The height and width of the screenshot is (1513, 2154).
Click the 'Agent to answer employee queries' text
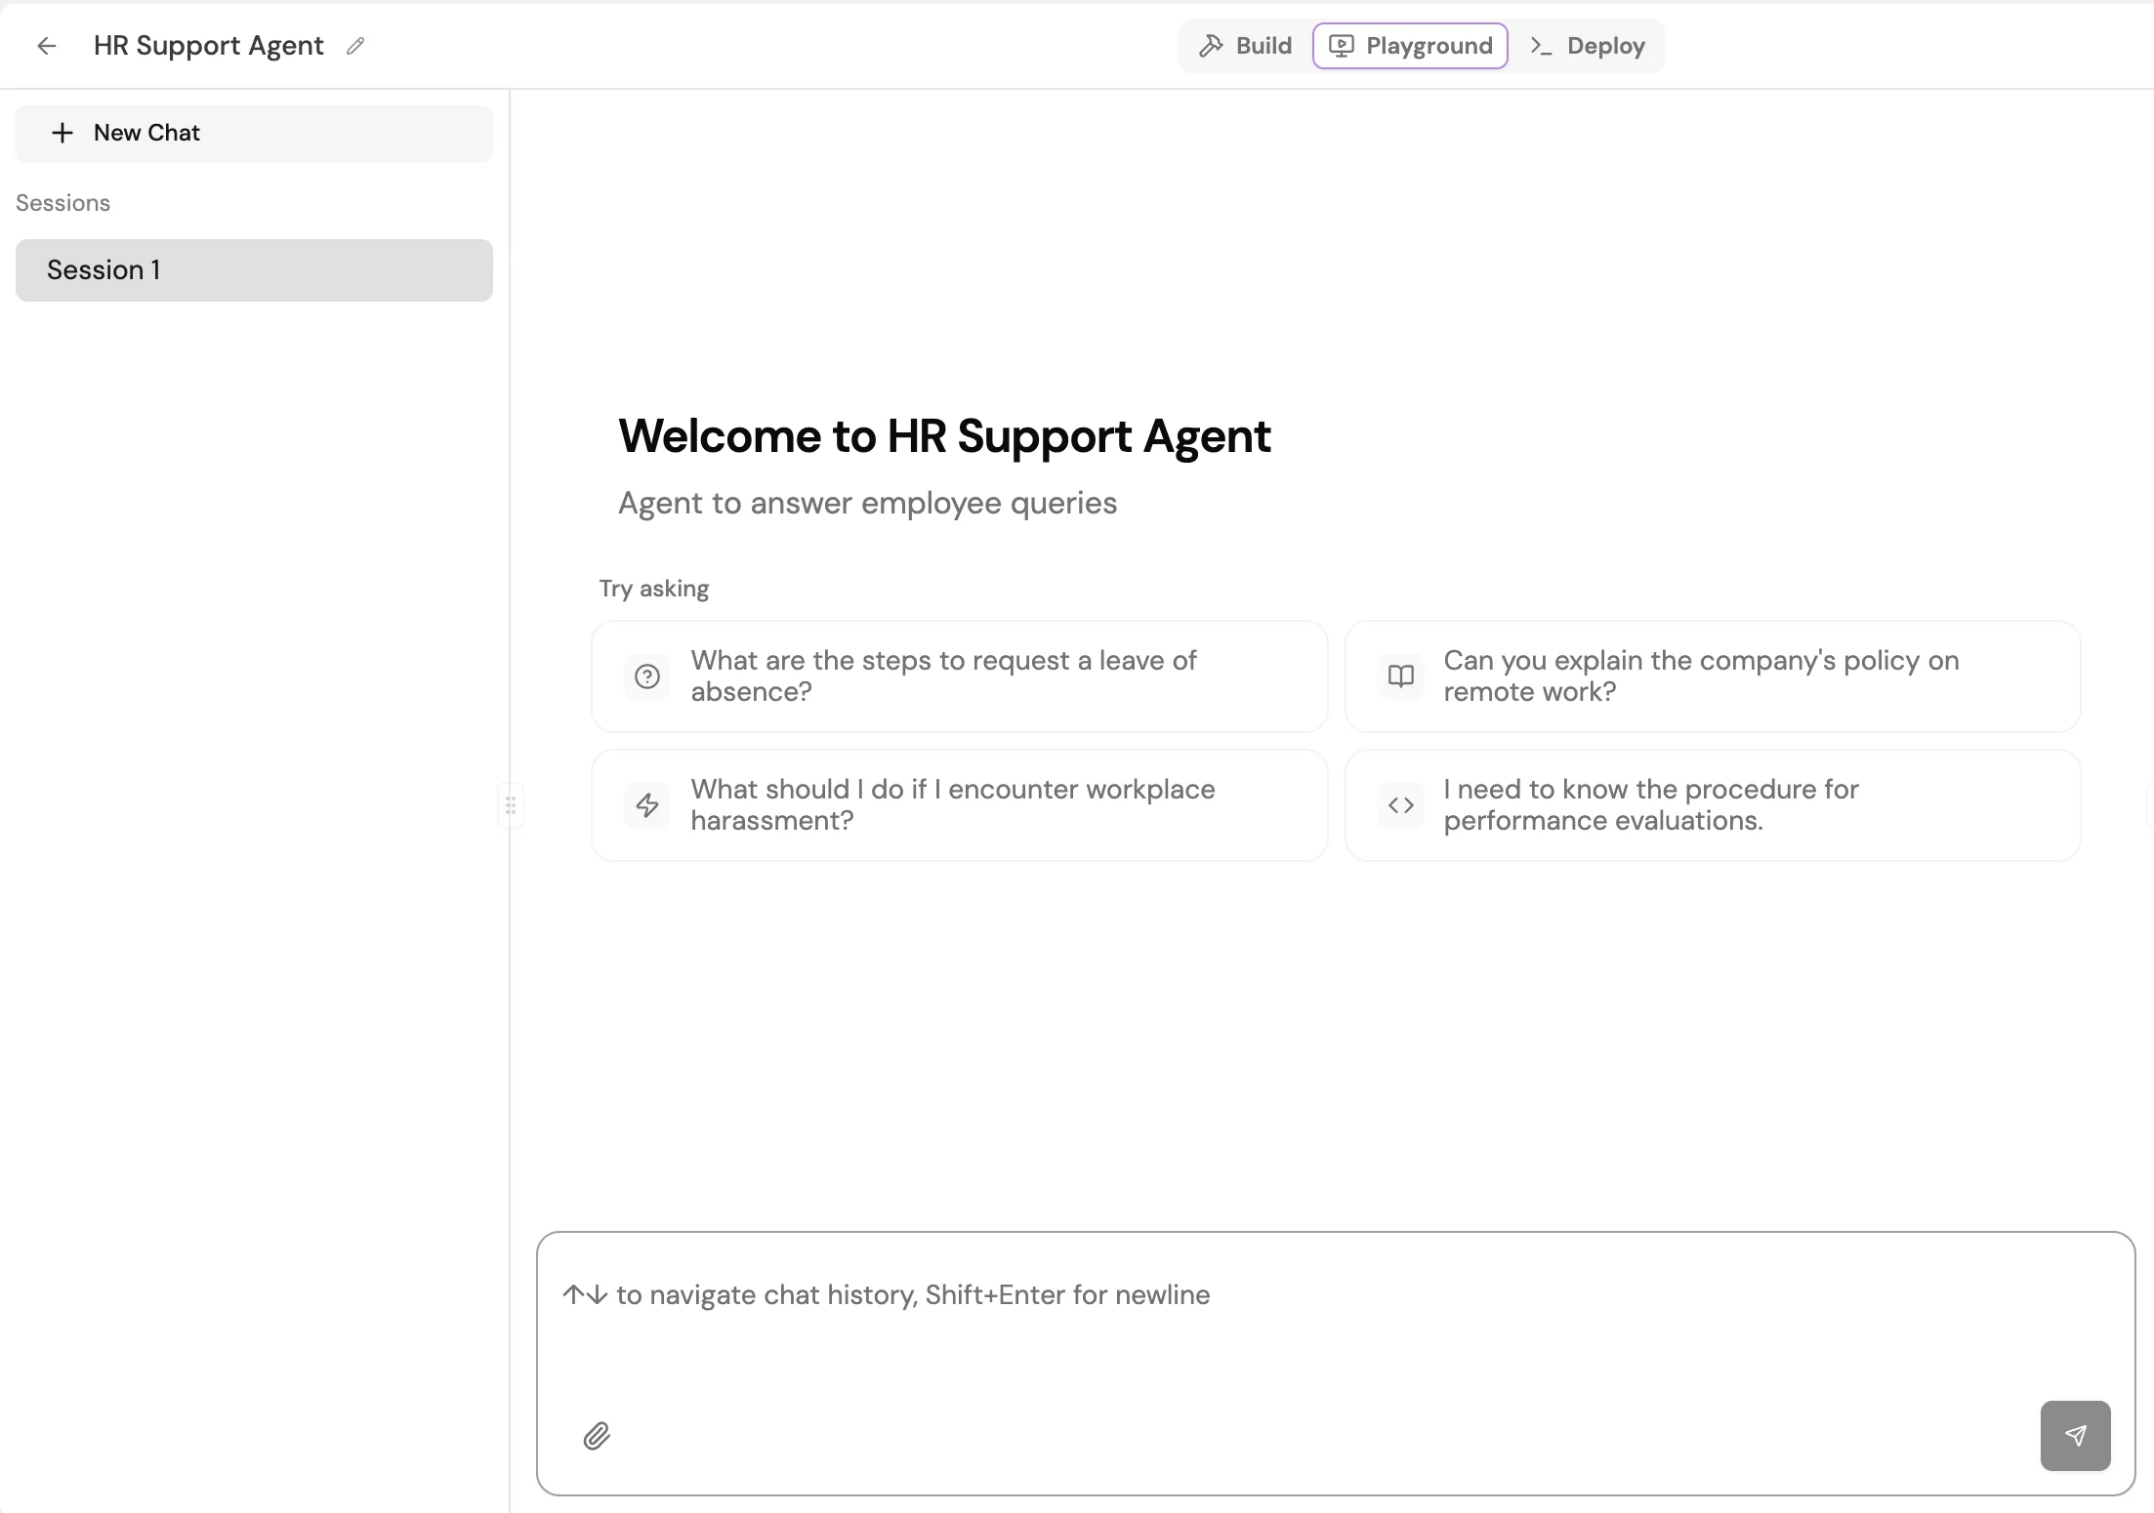point(867,504)
